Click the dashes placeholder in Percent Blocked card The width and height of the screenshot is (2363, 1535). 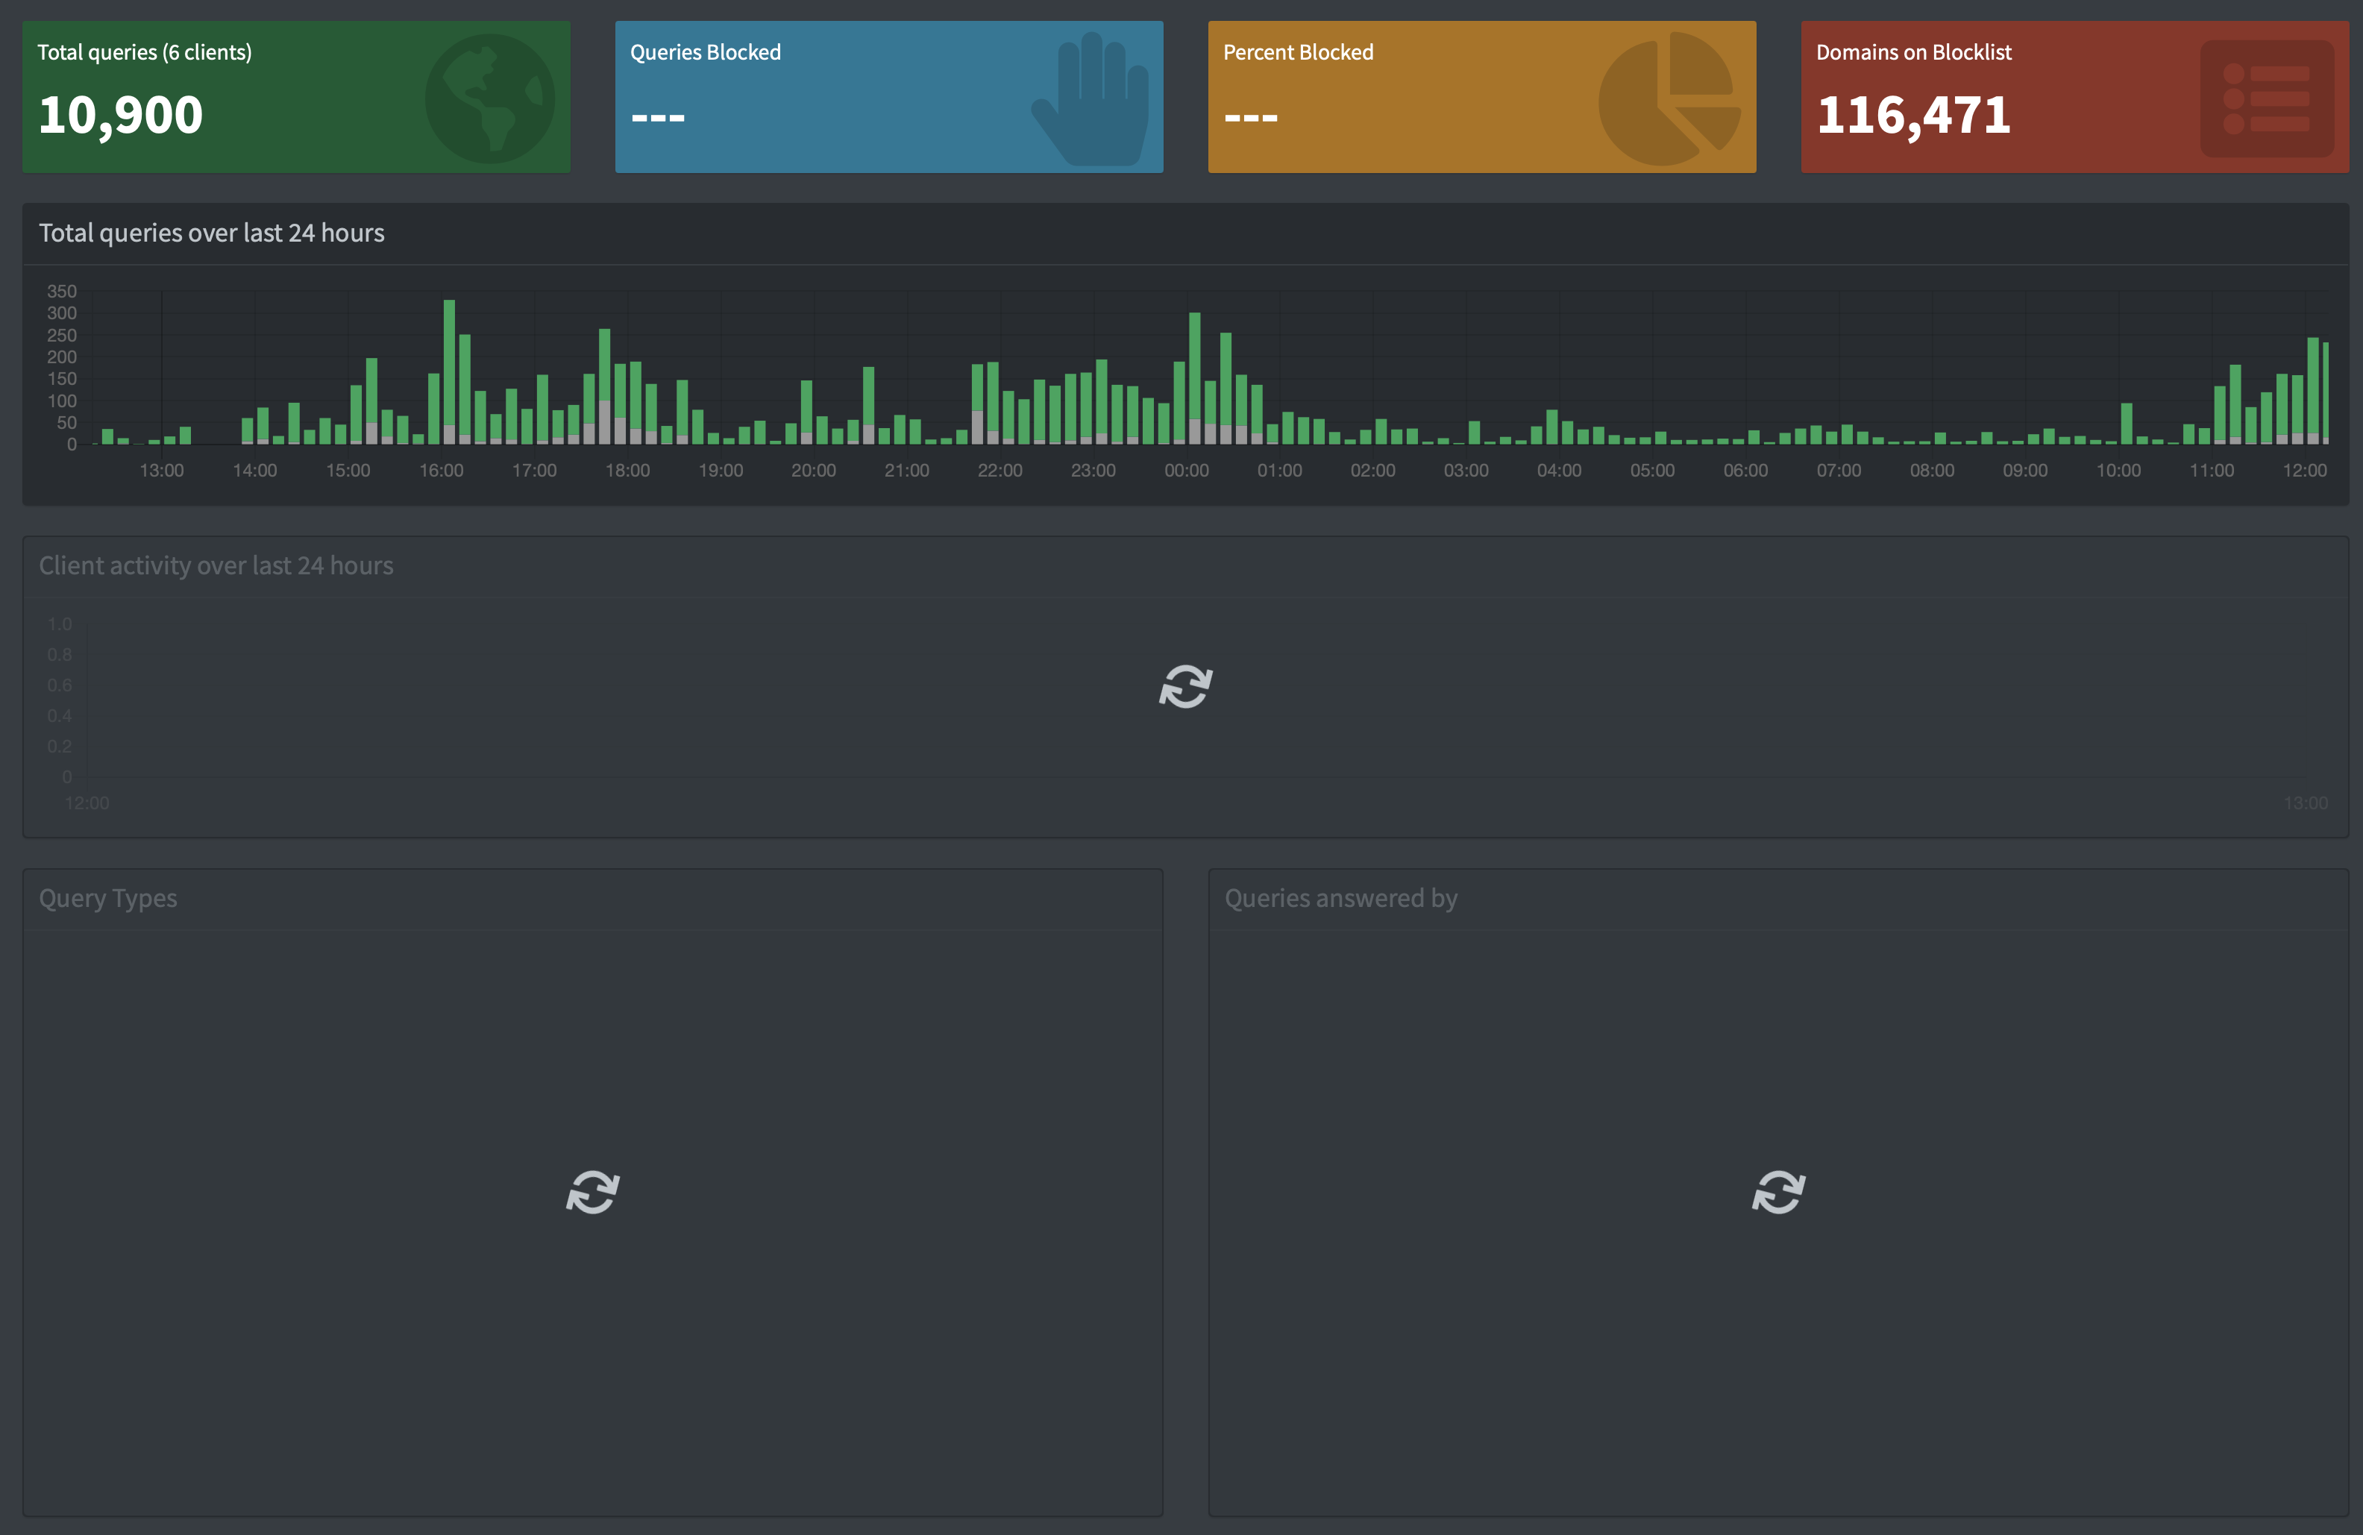(1251, 117)
